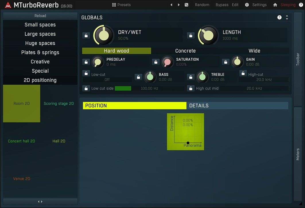Open help with the question mark icon
Screen dimensions: 305x208
pyautogui.click(x=300, y=5)
